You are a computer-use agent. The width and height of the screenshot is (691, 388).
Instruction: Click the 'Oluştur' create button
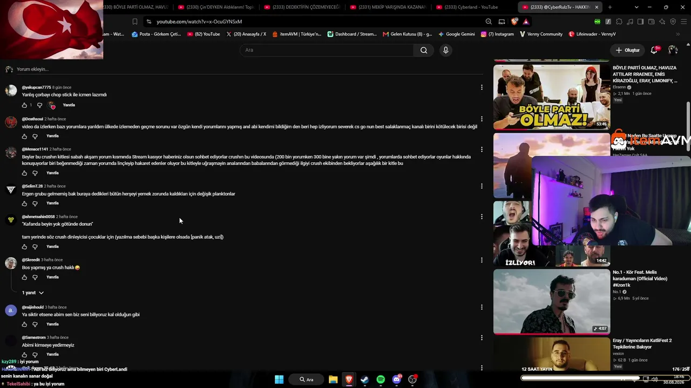627,50
